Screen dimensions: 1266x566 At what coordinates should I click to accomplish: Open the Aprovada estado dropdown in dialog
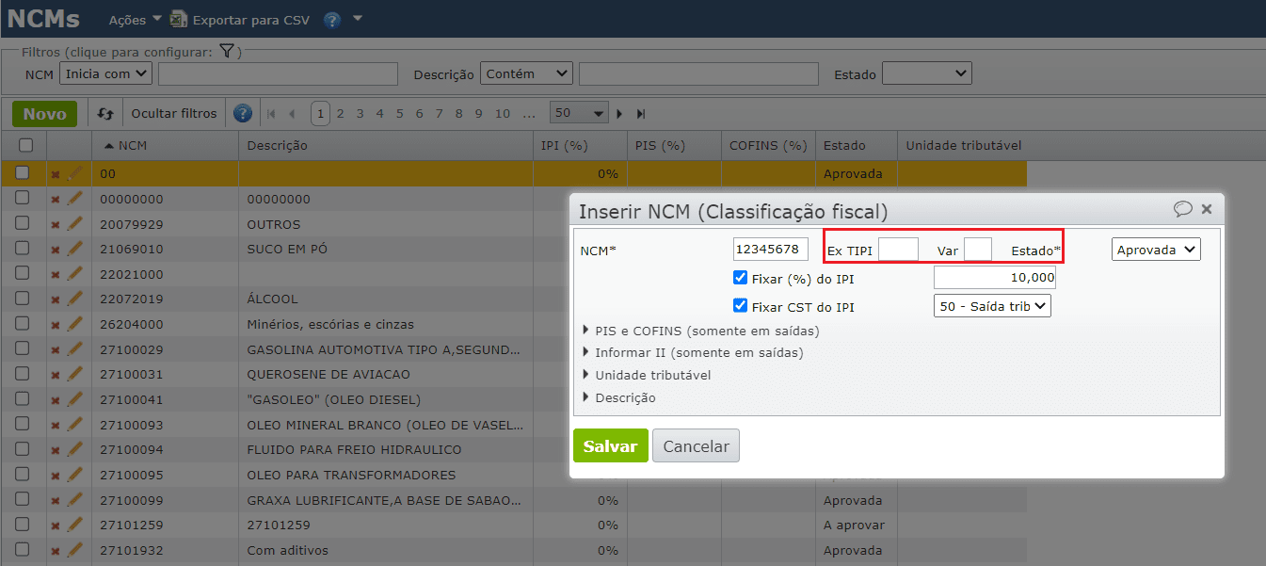point(1155,249)
